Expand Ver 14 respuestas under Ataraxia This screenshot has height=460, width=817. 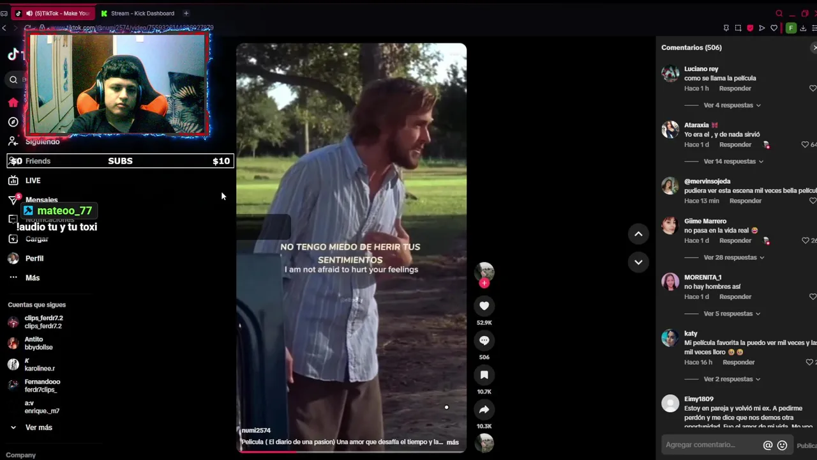coord(733,161)
